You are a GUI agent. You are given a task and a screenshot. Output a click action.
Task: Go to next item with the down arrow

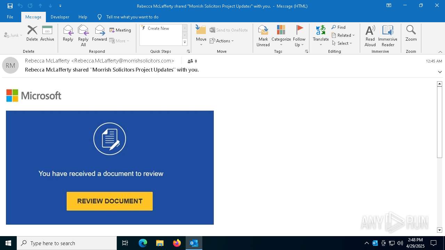coord(50,6)
